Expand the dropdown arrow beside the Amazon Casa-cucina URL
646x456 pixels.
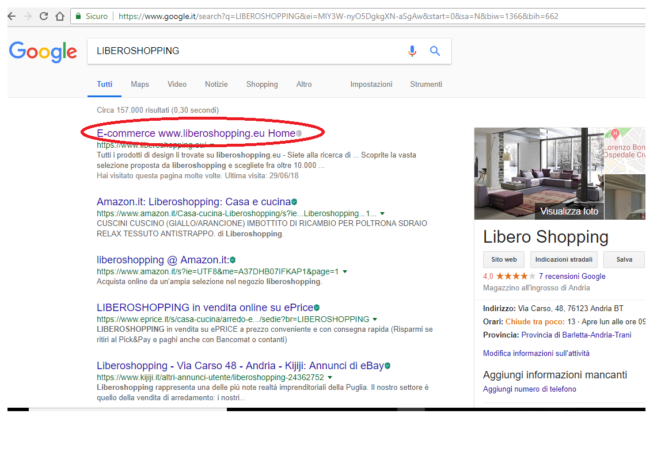[x=382, y=213]
